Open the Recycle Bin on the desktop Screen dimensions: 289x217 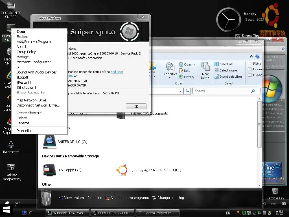(275, 194)
